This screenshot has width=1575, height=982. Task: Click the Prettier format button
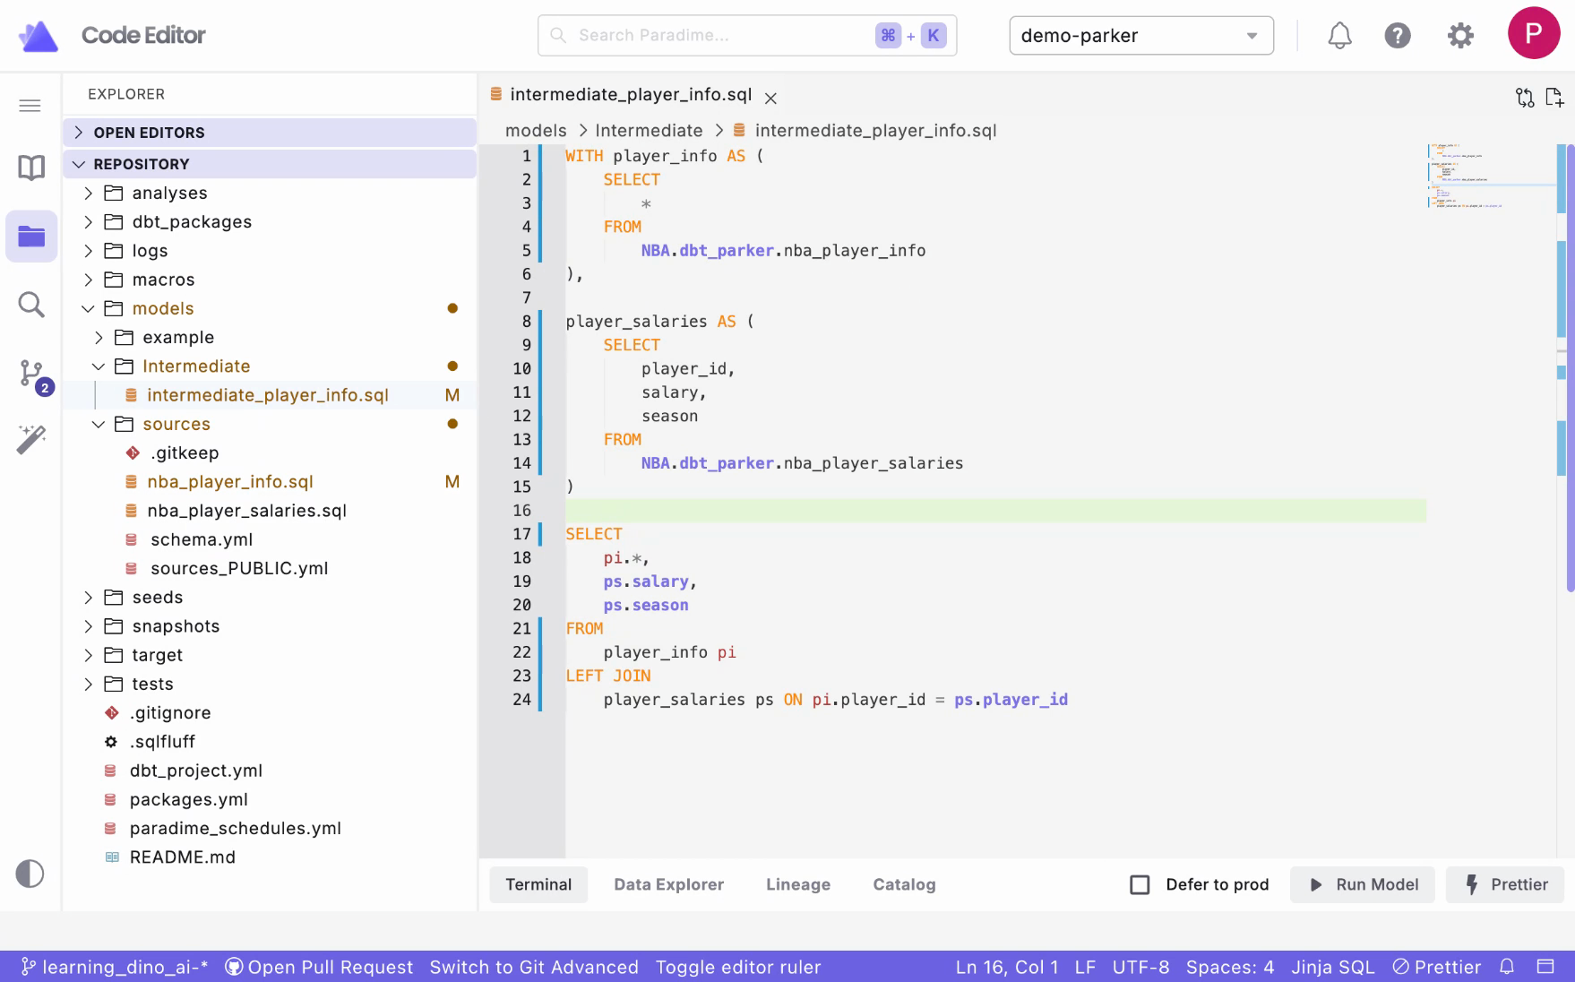pyautogui.click(x=1504, y=884)
